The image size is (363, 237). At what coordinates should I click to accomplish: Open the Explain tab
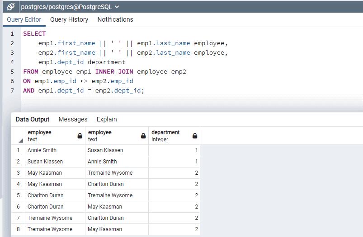pos(107,119)
